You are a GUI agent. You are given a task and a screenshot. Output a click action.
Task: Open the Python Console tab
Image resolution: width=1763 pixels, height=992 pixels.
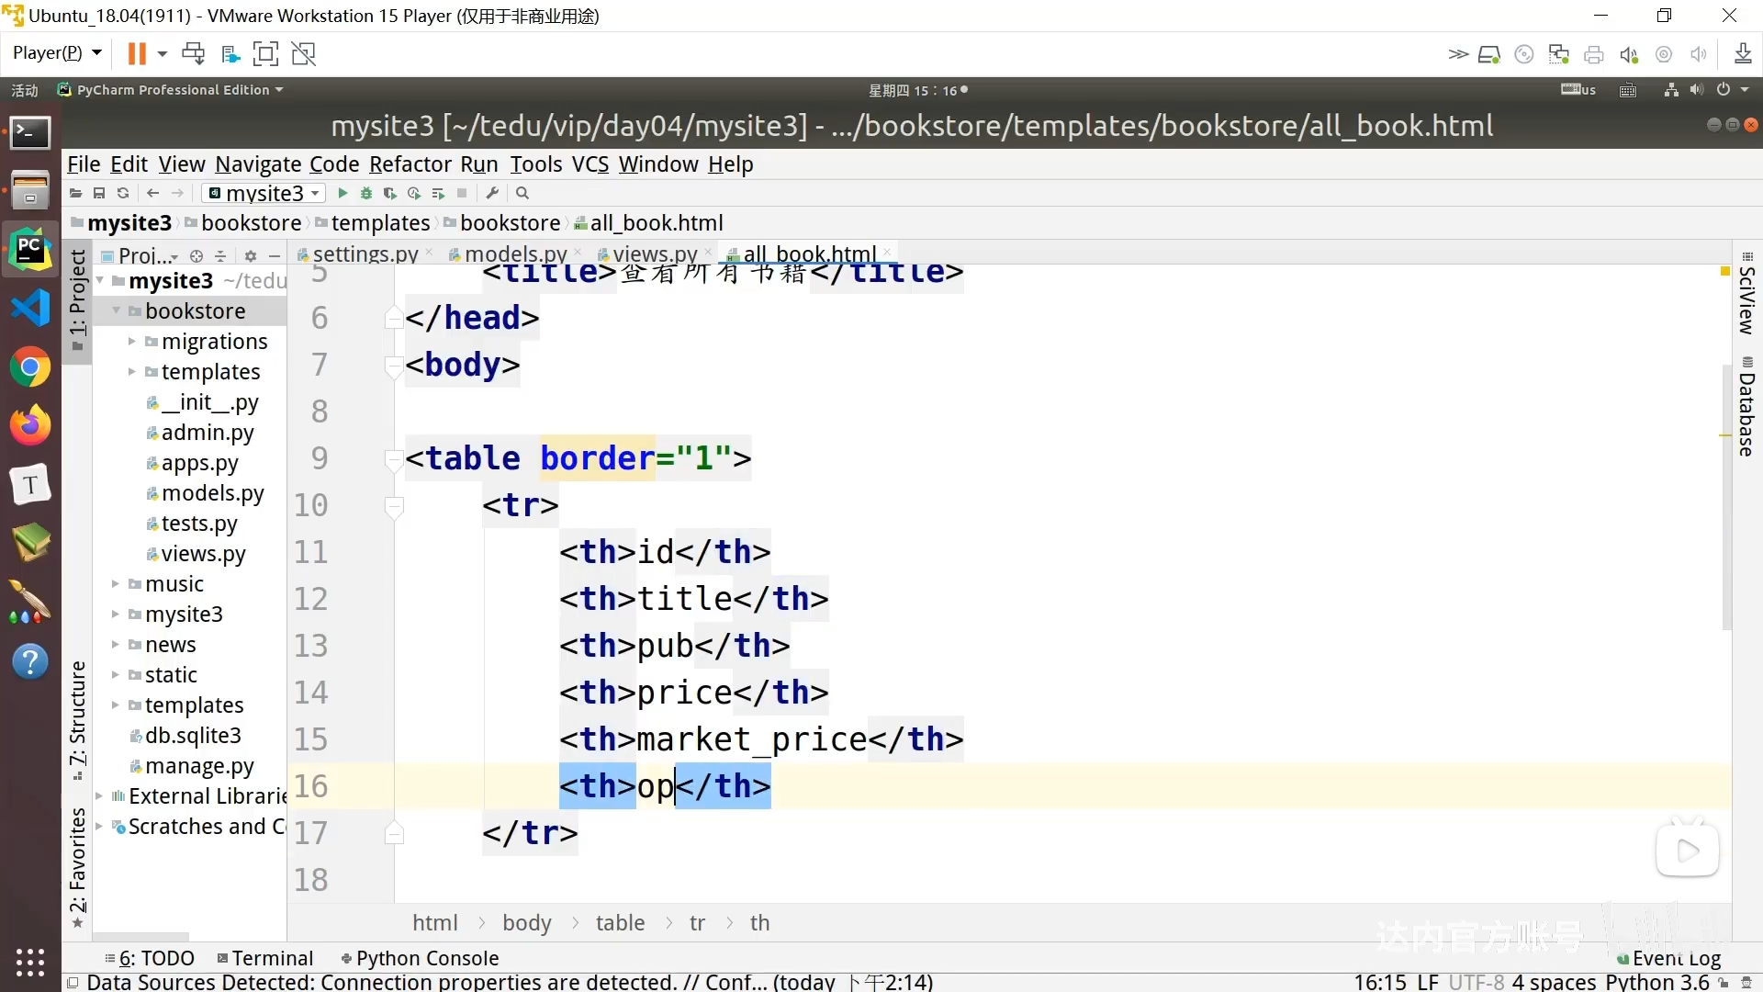pos(427,958)
